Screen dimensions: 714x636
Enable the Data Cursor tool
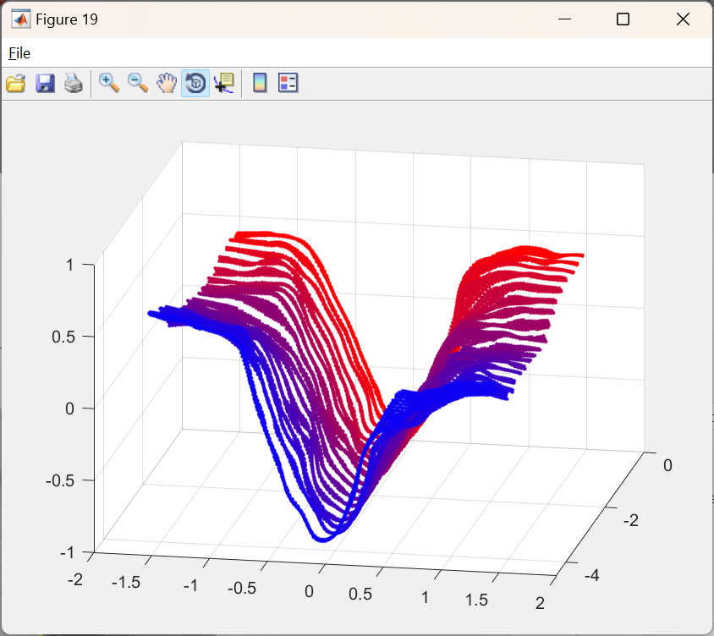[x=224, y=83]
